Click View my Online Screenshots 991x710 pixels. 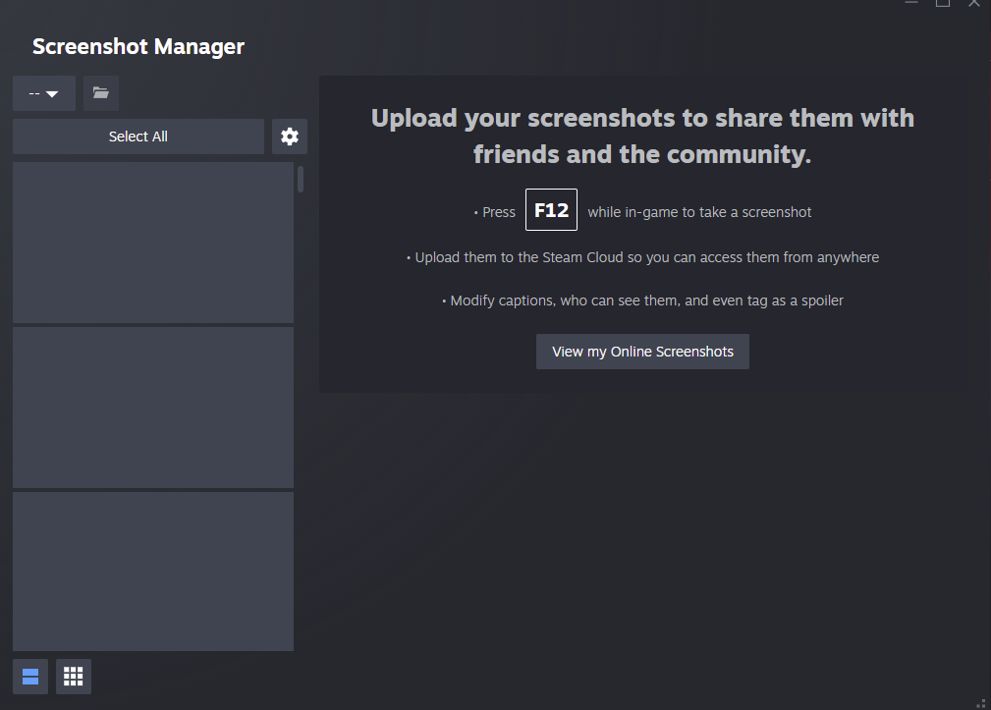[x=642, y=352]
